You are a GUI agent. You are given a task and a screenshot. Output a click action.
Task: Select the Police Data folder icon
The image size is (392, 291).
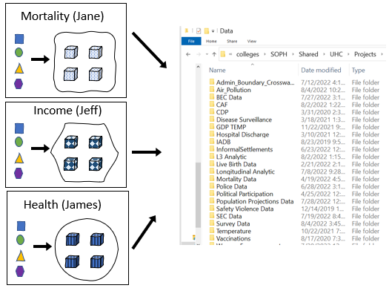coord(212,186)
